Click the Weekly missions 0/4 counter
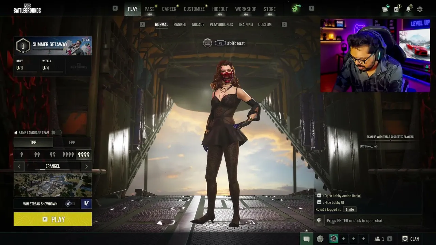The image size is (436, 245). (x=46, y=68)
